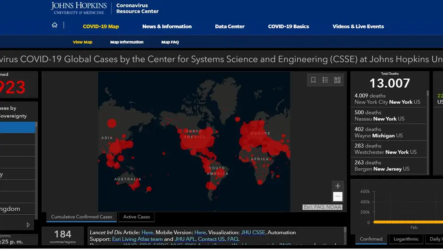Open Videos & Live Events menu

tap(358, 26)
